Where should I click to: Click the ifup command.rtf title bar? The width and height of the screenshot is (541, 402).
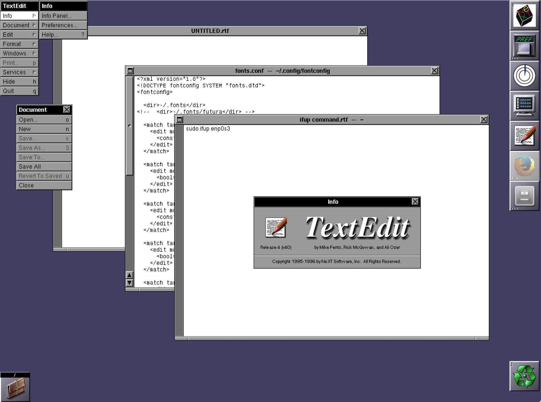pyautogui.click(x=332, y=120)
